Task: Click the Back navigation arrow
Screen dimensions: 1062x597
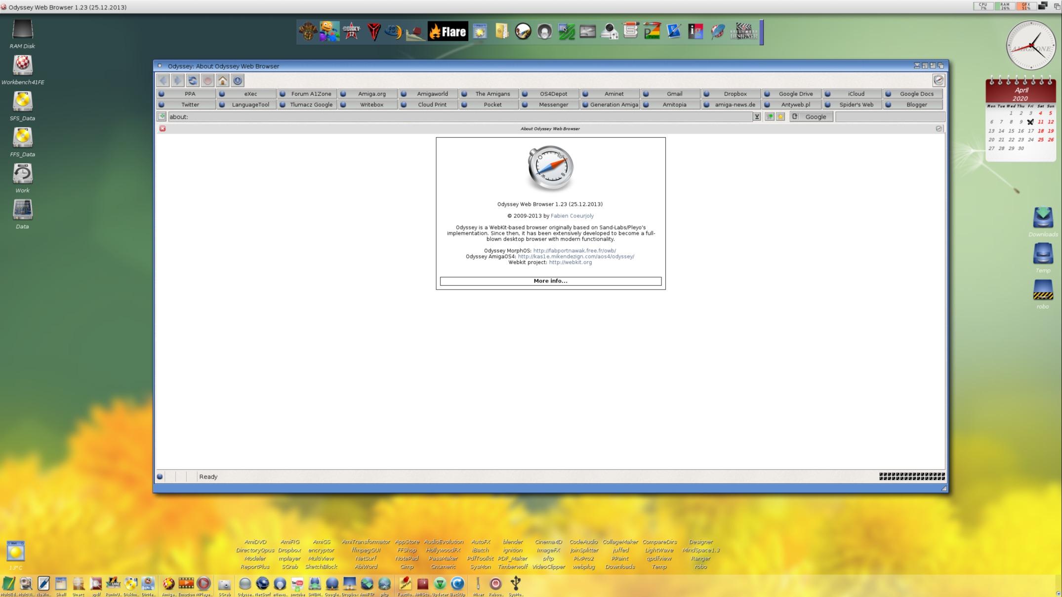Action: pos(163,80)
